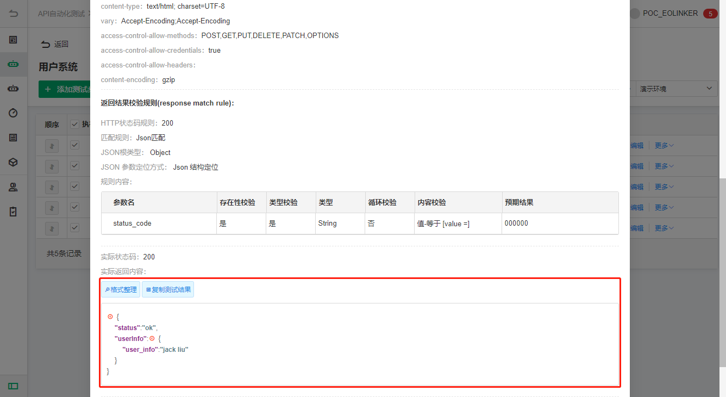Screen dimensions: 726x397
Task: Click the 格式整理 format button
Action: pos(121,290)
